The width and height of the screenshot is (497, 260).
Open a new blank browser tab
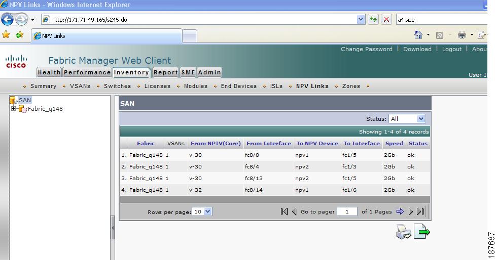click(x=190, y=36)
